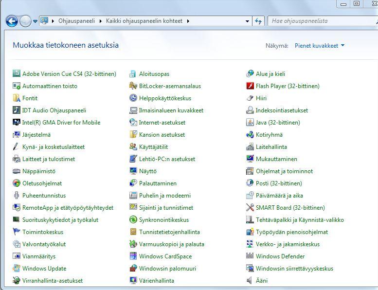378x290 pixels.
Task: Expand the arrow before Ohjauspaneeli breadcrumb
Action: point(53,21)
